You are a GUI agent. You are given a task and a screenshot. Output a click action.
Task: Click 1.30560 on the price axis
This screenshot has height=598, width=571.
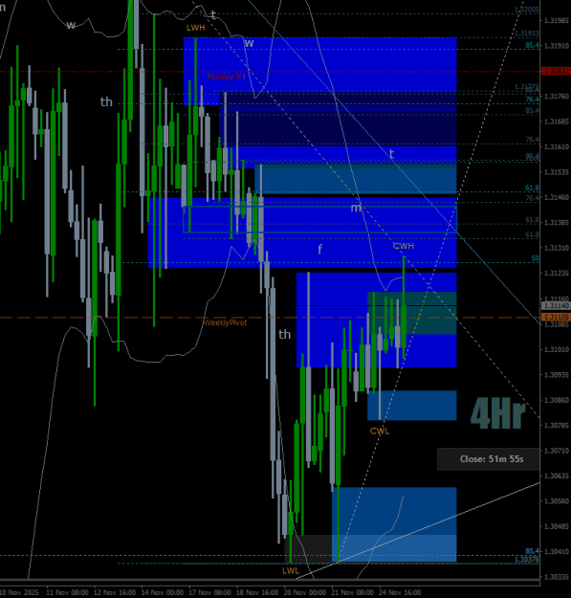click(x=557, y=501)
